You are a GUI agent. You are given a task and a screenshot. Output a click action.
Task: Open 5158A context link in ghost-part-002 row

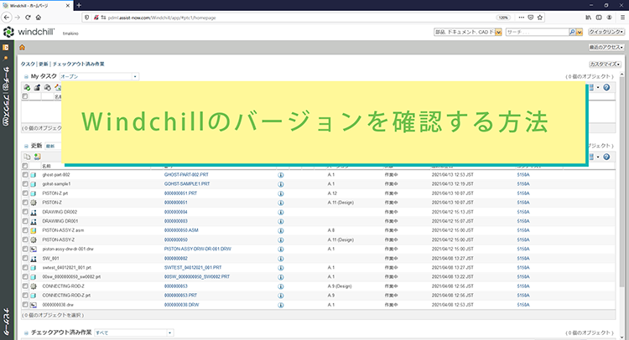(523, 175)
